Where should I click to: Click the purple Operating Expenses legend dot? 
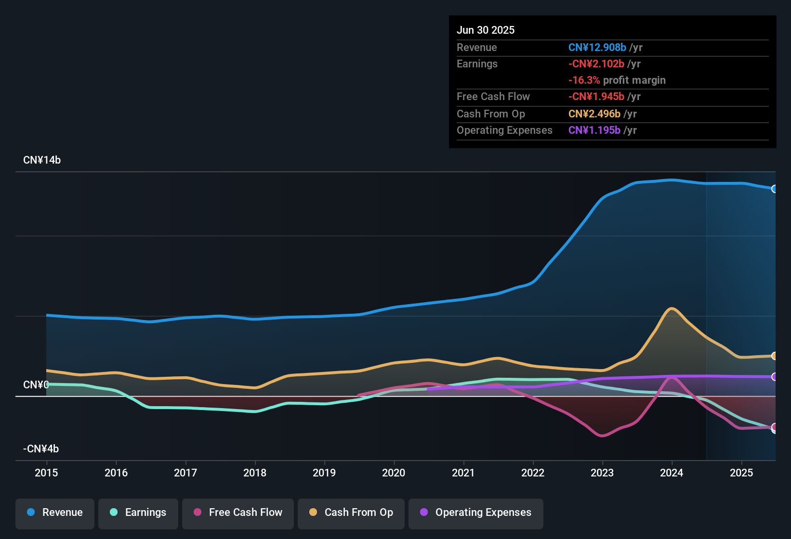point(423,513)
